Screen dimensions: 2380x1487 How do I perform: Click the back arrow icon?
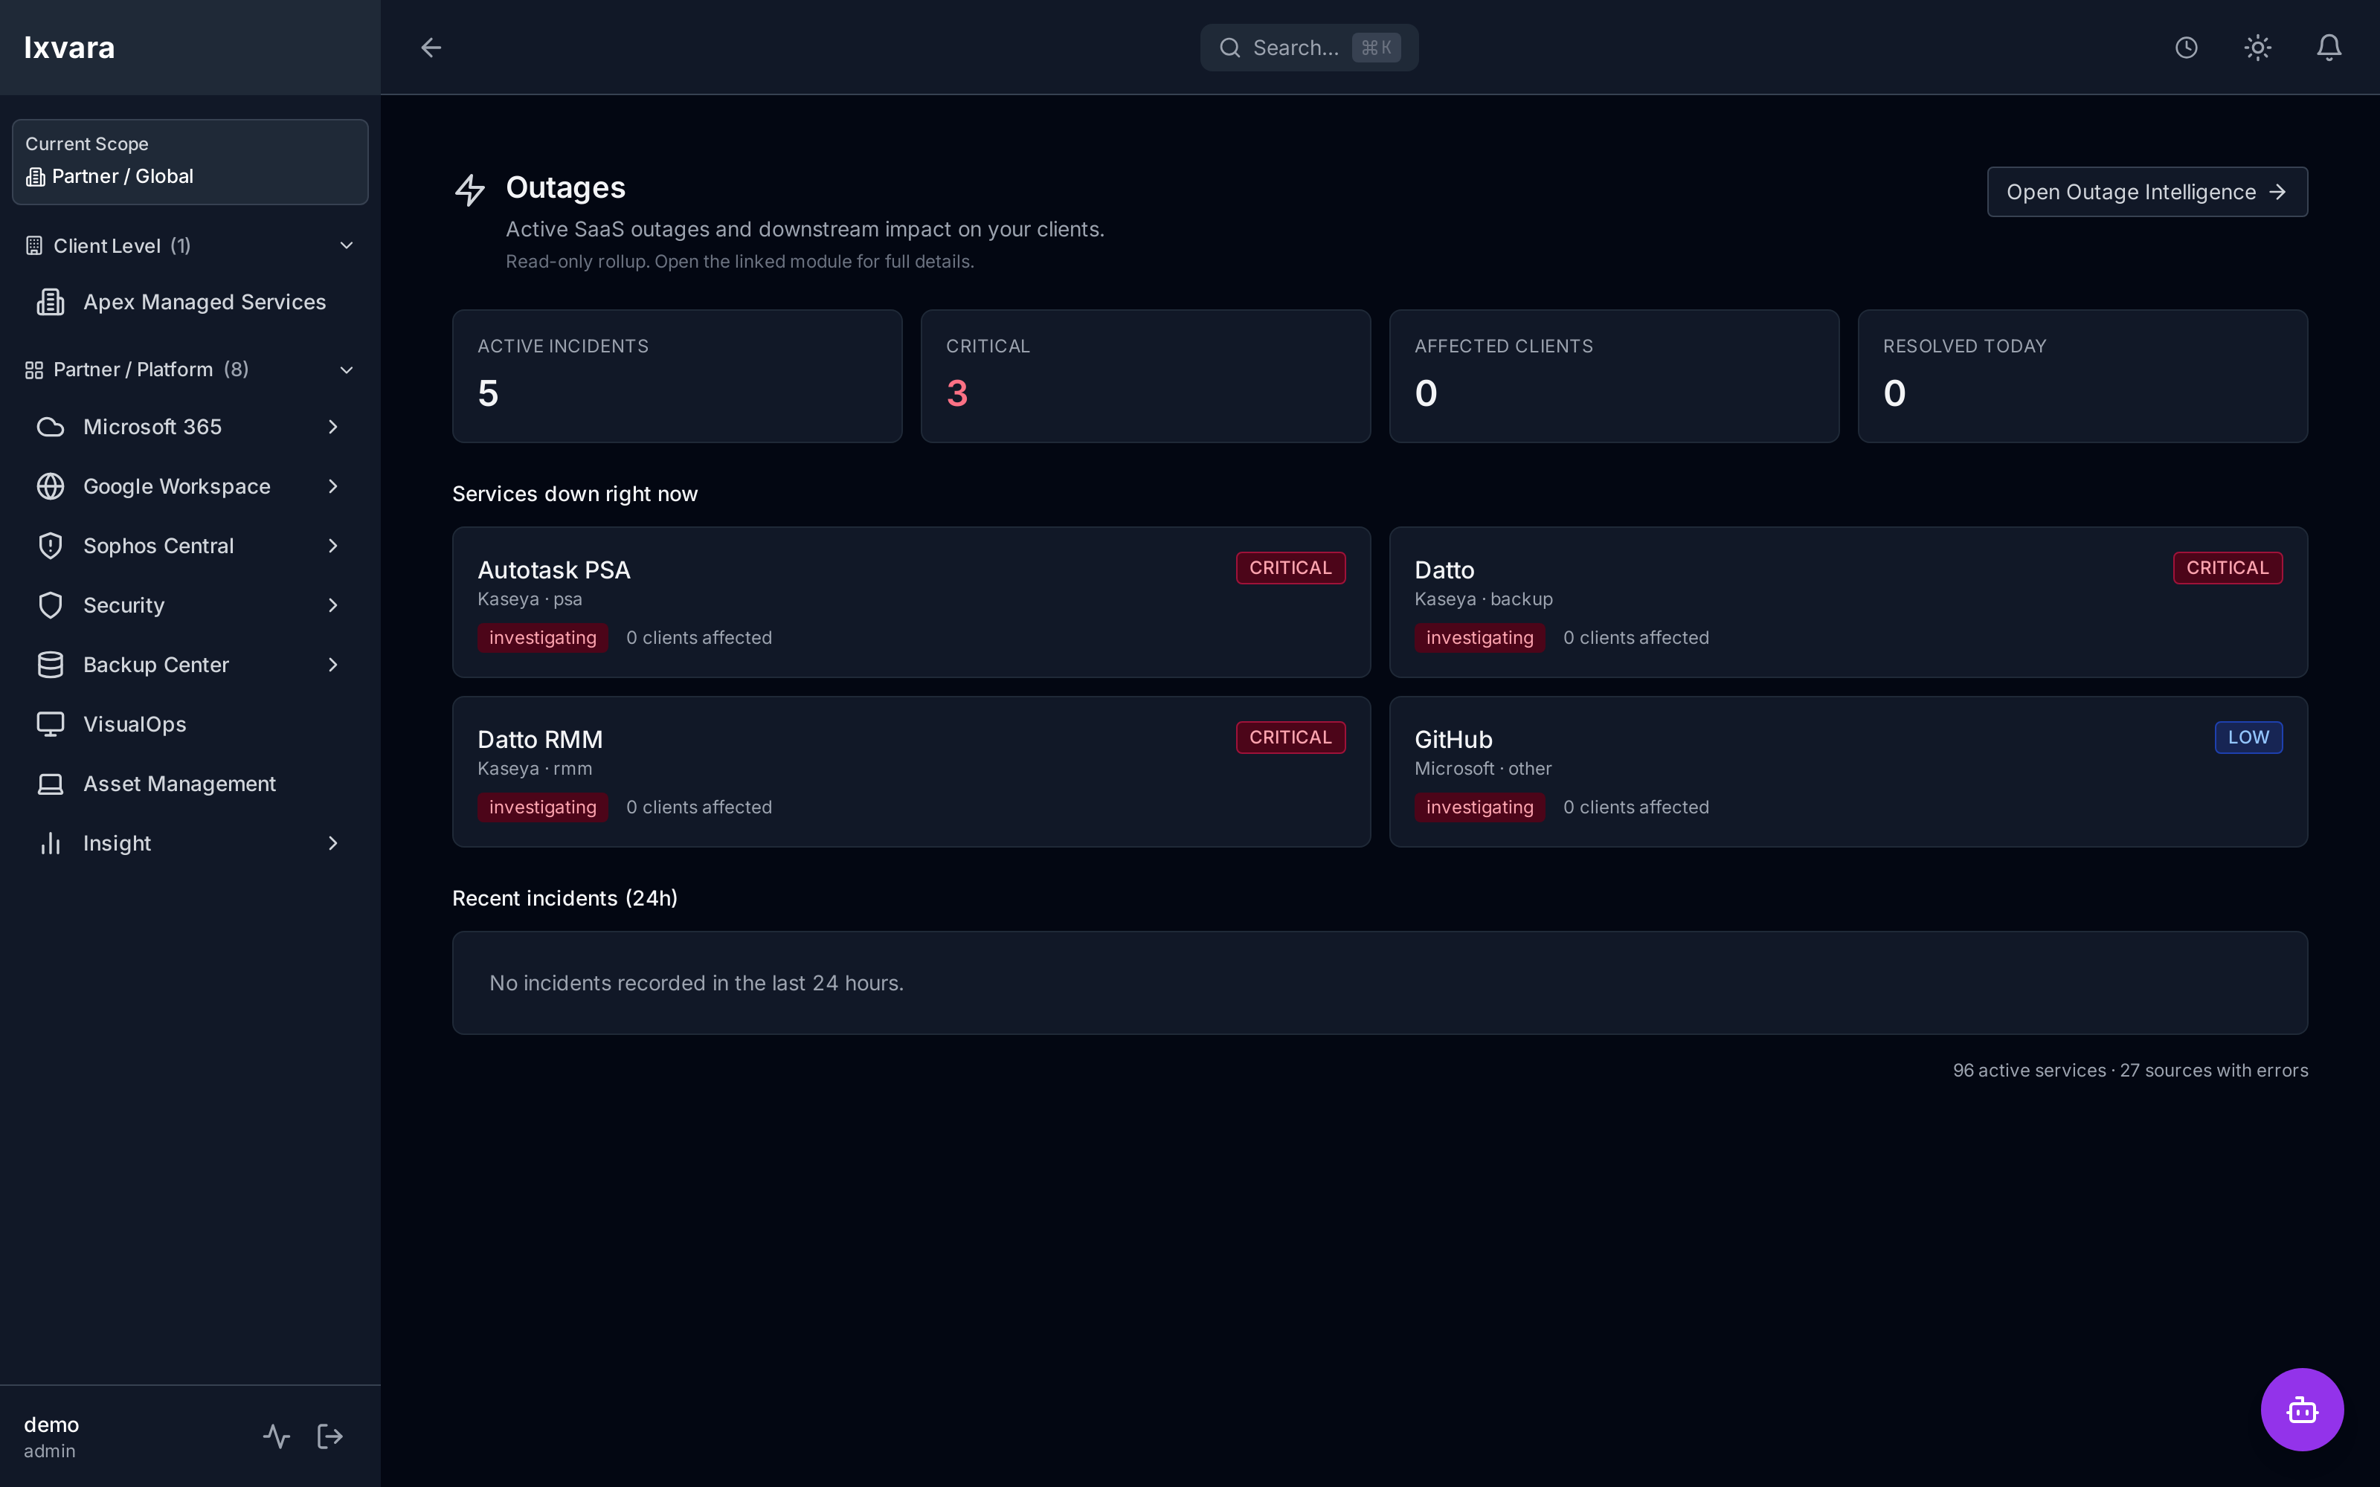click(431, 47)
